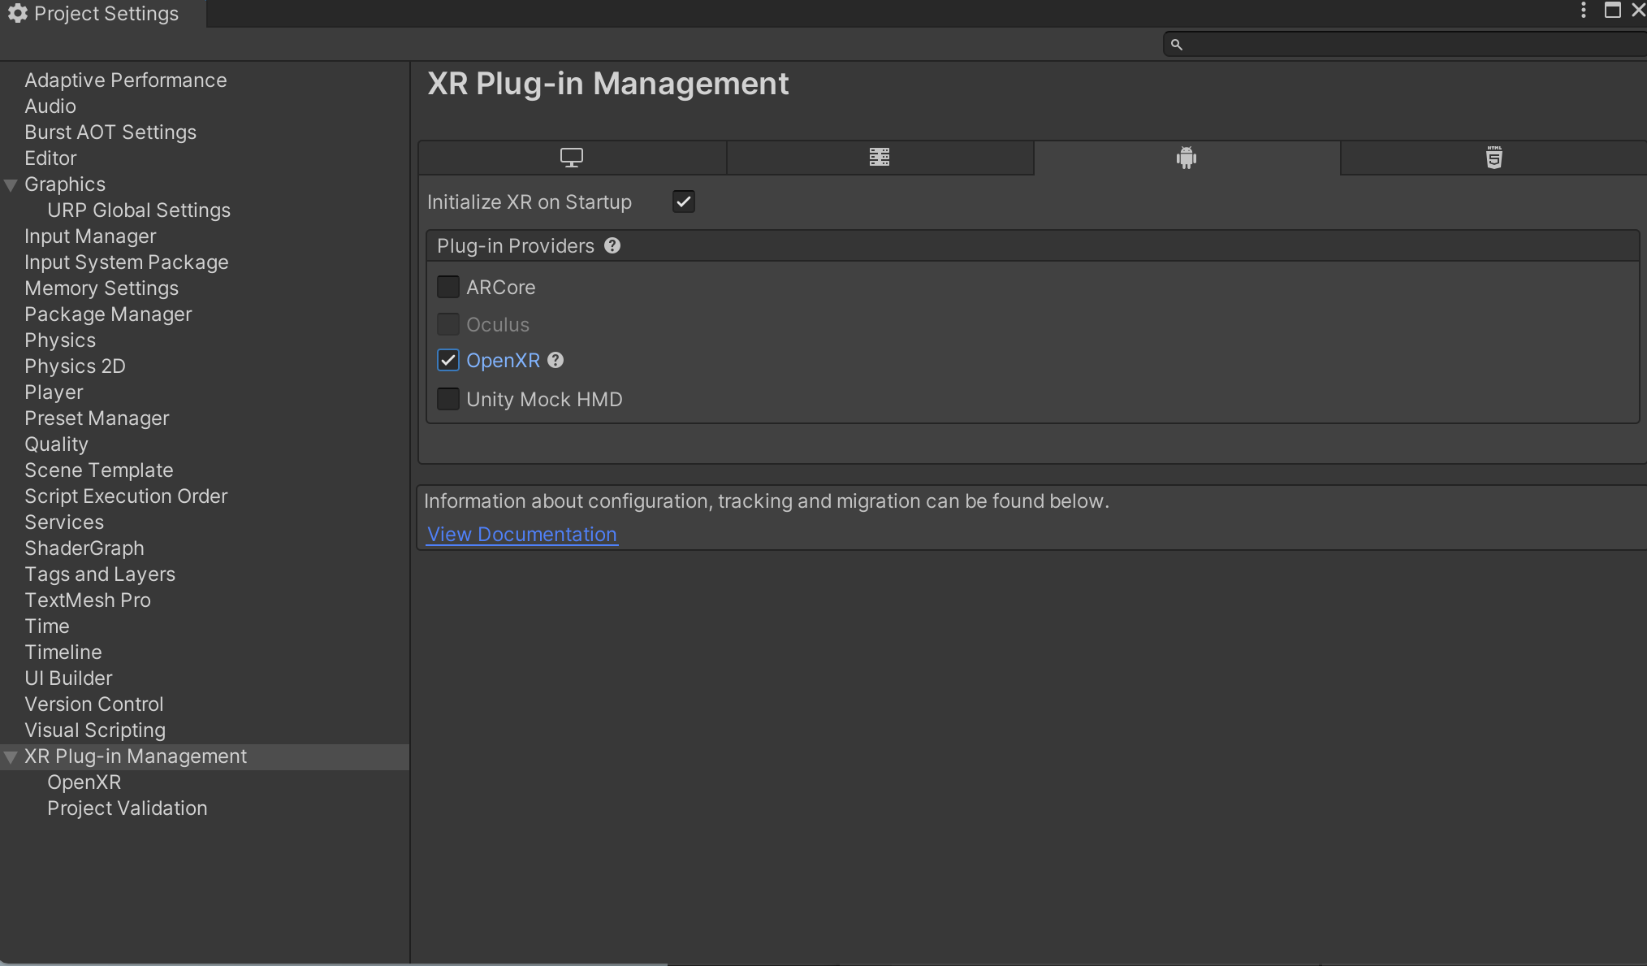Open the OpenXR sub-settings page
The width and height of the screenshot is (1647, 966).
click(x=84, y=782)
